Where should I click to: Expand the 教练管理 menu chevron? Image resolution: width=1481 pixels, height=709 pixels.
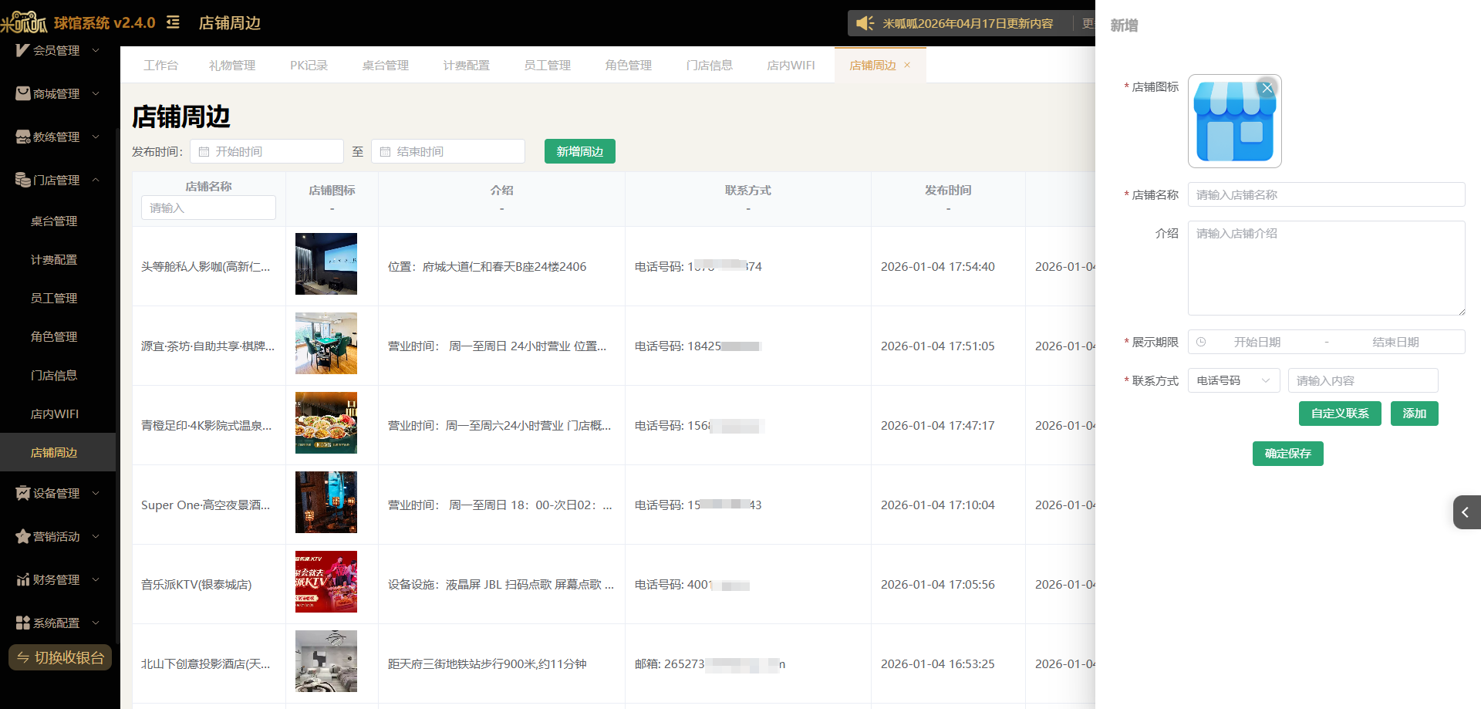[96, 137]
